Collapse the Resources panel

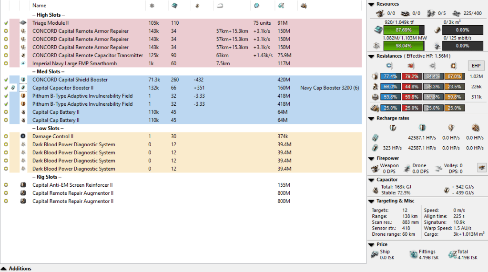(371, 4)
